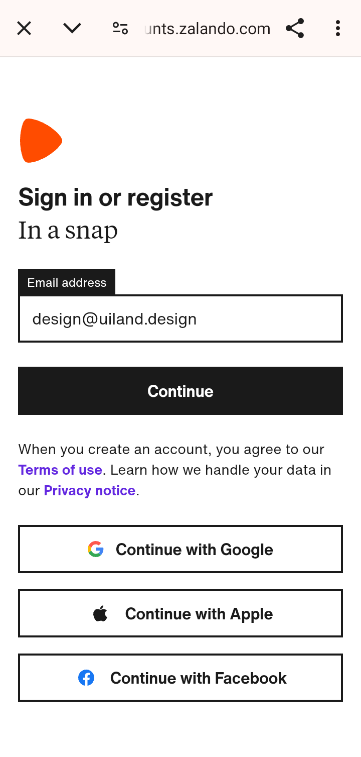Tap the zalando.com address bar URL
Viewport: 361px width, 757px height.
(x=208, y=29)
